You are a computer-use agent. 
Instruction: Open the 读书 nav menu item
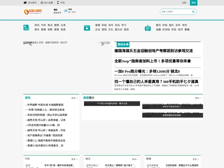coord(111,25)
